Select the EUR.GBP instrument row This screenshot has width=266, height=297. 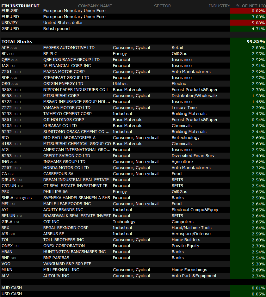pyautogui.click(x=133, y=11)
